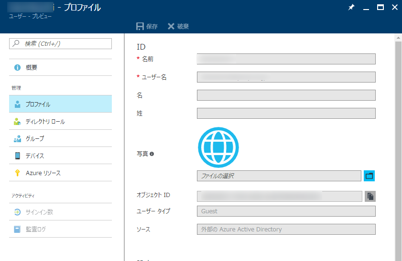Open デバイス in the sidebar
The height and width of the screenshot is (261, 402).
[x=35, y=156]
